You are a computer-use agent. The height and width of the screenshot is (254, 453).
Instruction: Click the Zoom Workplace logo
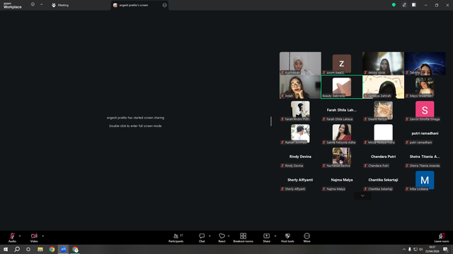(x=13, y=6)
